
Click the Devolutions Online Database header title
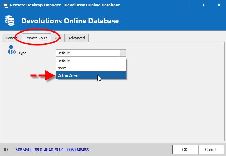click(x=70, y=21)
